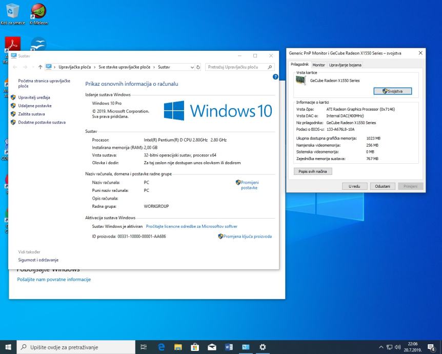Click the Svojstva button for the adapter
The image size is (442, 354).
tap(392, 91)
